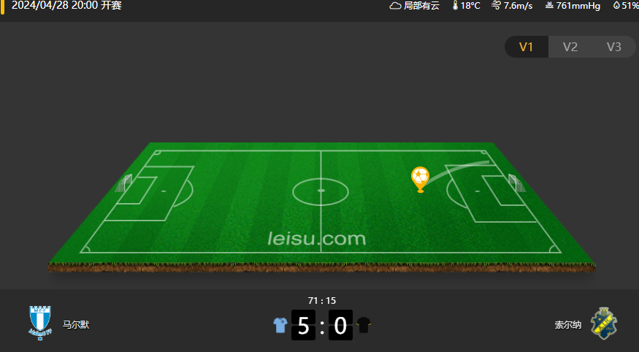Open the 马尔默 team name link
This screenshot has height=352, width=639.
coord(76,325)
